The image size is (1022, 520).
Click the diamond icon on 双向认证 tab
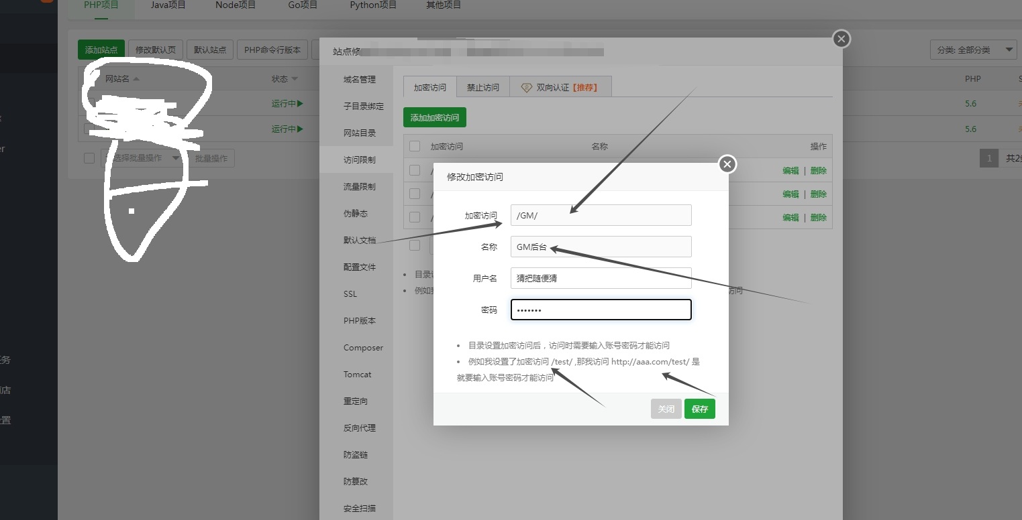point(526,88)
